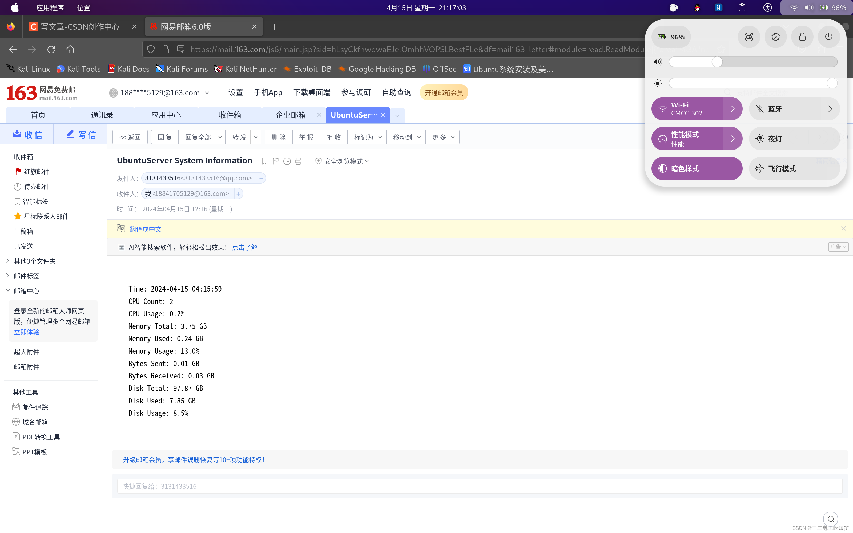This screenshot has width=853, height=533.
Task: Turn on 夜灯 night light
Action: 794,139
